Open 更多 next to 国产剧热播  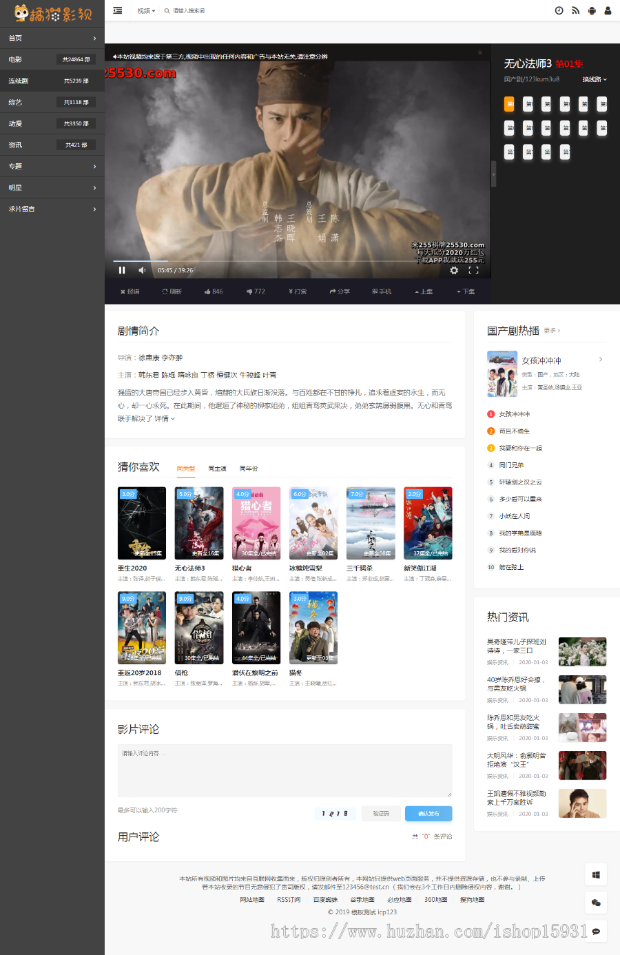[x=552, y=331]
